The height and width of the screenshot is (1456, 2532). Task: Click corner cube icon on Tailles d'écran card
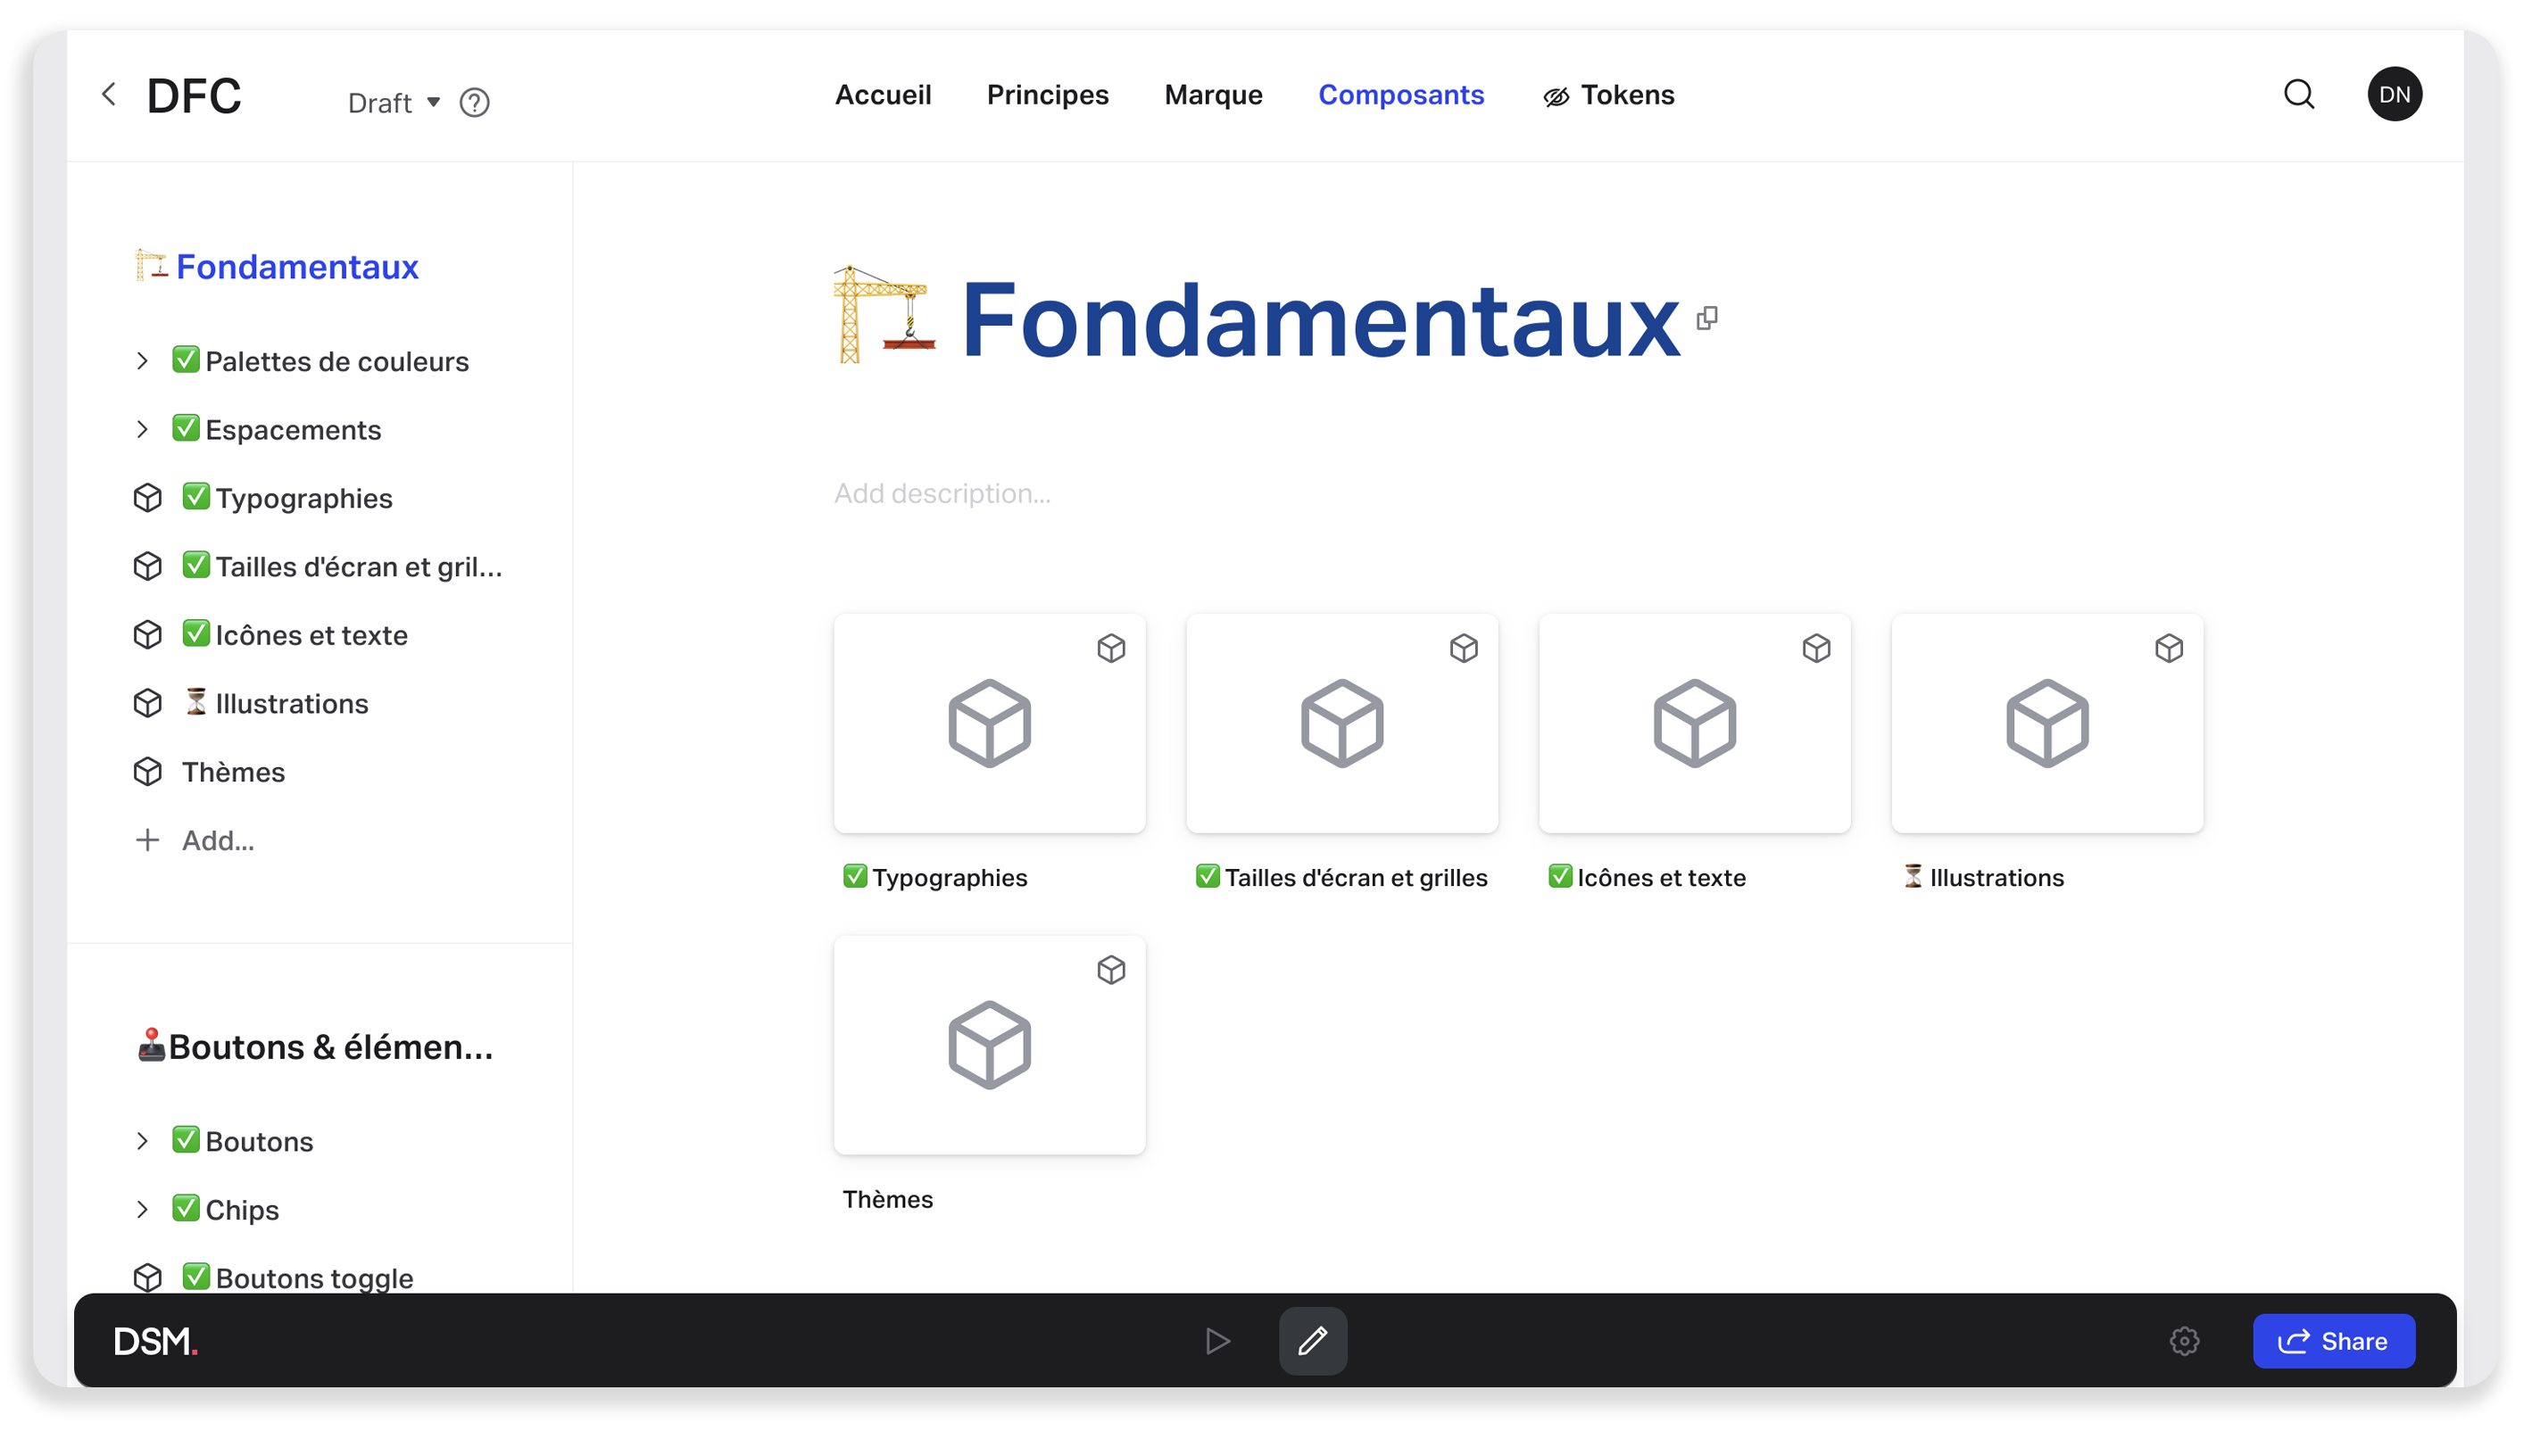[x=1464, y=648]
